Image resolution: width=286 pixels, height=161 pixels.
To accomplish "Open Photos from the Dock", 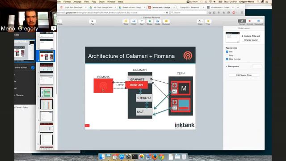I will pos(141,157).
